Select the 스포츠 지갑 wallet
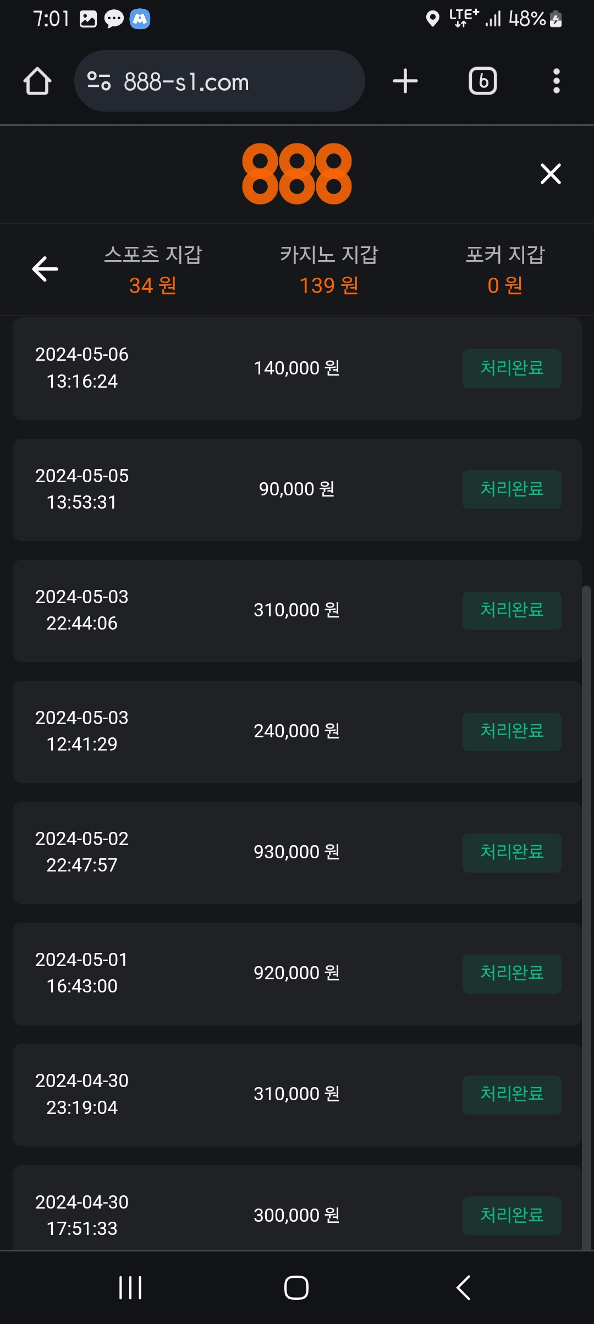Viewport: 594px width, 1324px height. [153, 269]
